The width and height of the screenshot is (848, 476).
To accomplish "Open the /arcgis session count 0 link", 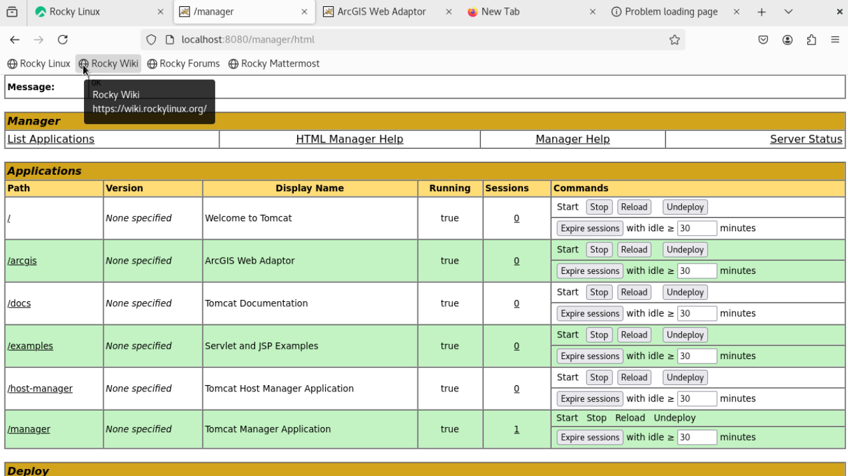I will click(517, 261).
